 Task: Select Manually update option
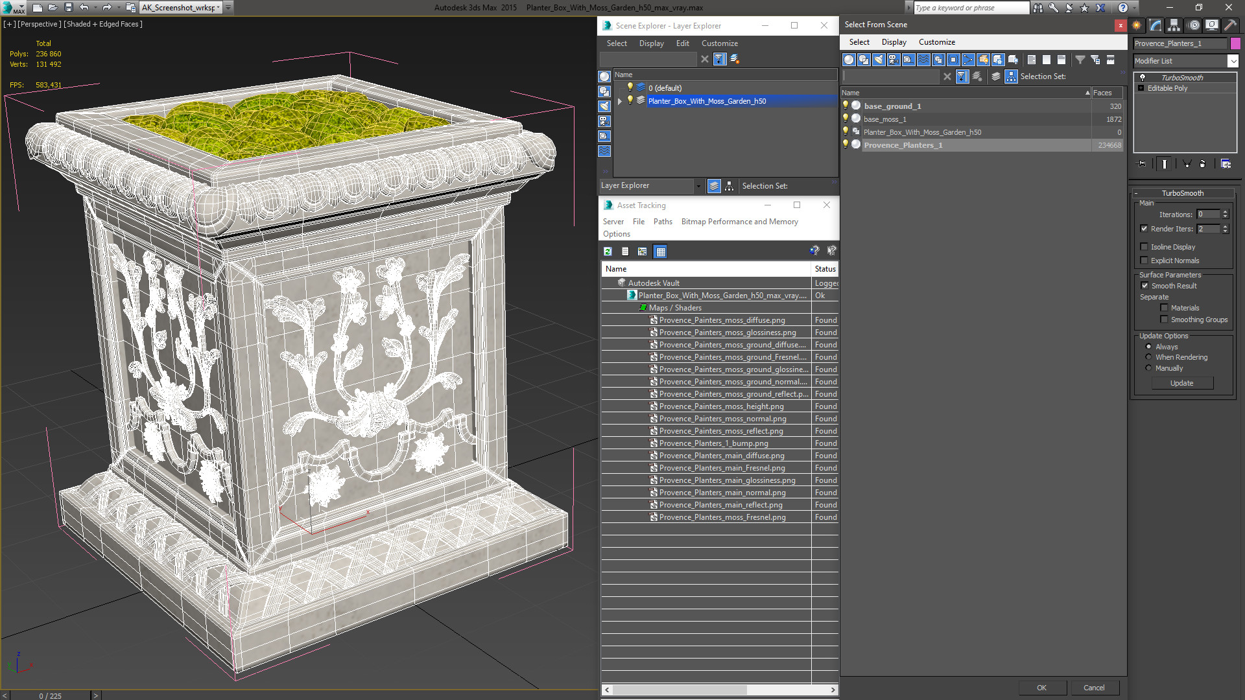point(1148,368)
